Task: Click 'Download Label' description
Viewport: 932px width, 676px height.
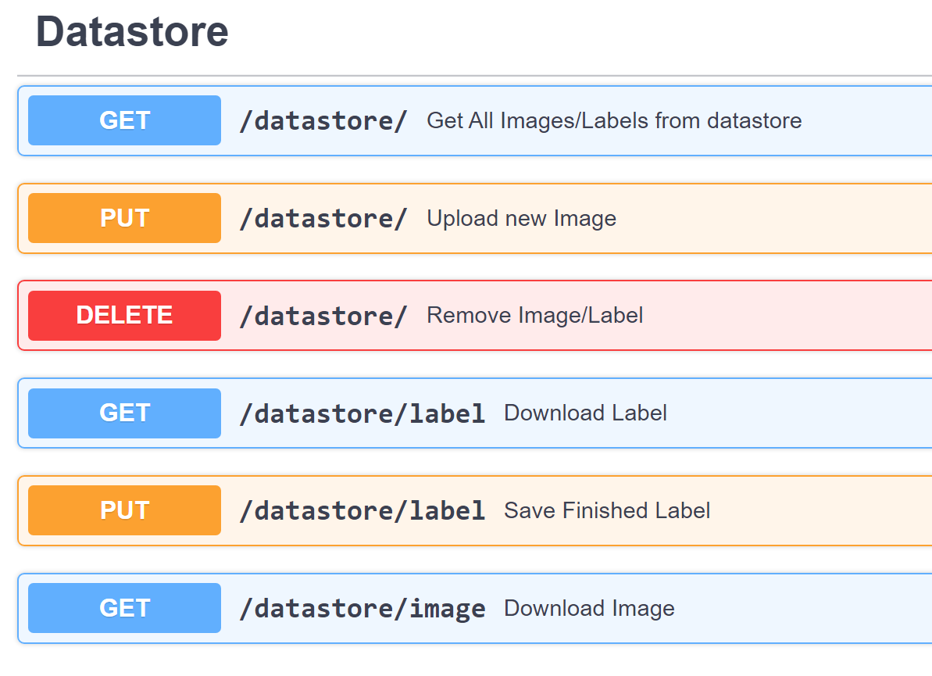Action: pyautogui.click(x=585, y=413)
